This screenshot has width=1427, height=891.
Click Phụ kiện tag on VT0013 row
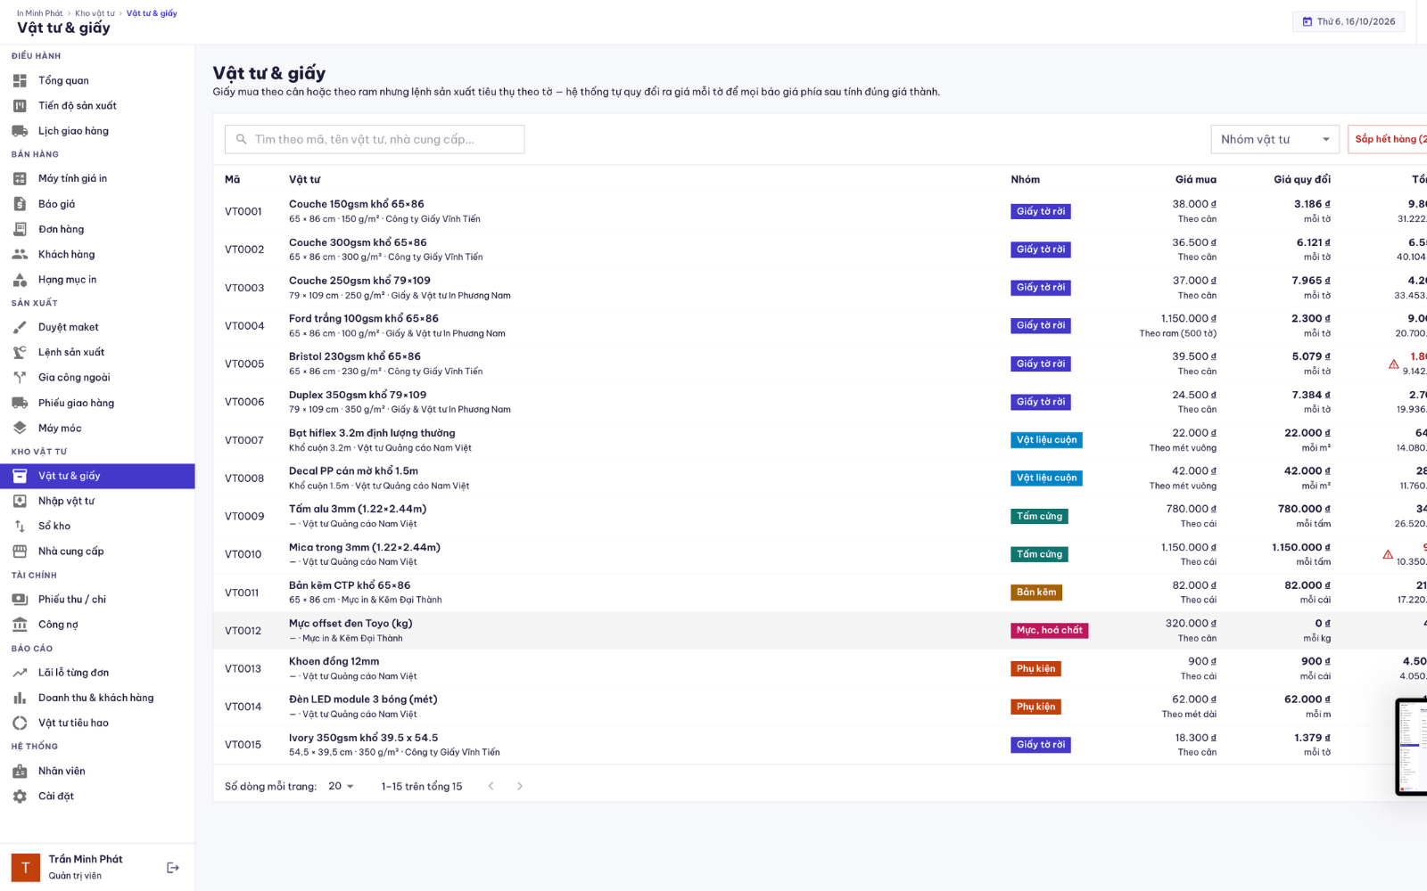click(x=1035, y=668)
